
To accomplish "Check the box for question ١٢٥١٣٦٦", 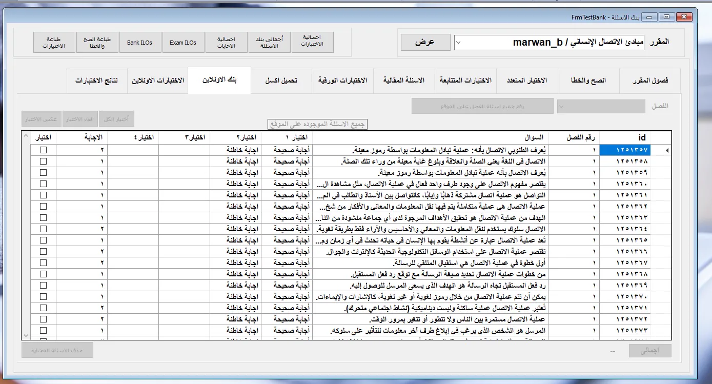I will [x=44, y=251].
